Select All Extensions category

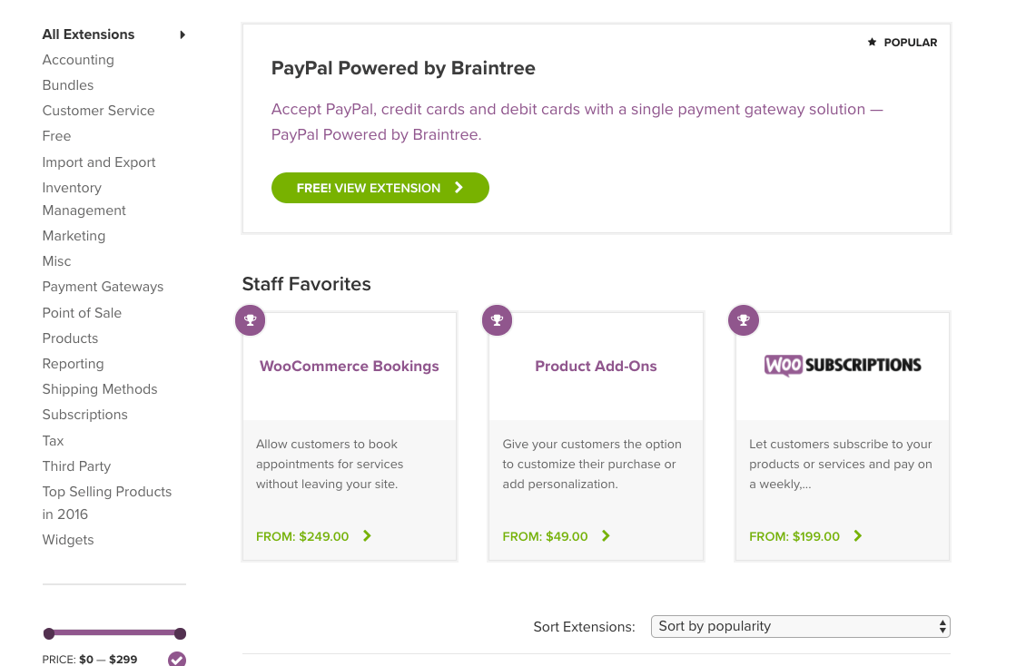[x=88, y=34]
